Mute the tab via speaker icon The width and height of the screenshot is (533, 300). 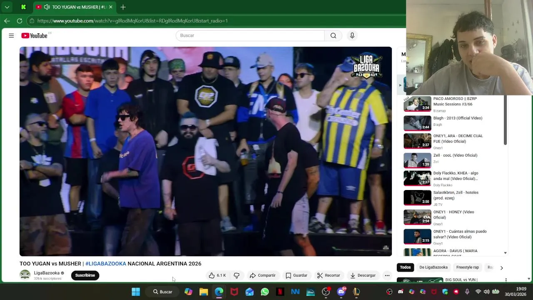[47, 7]
